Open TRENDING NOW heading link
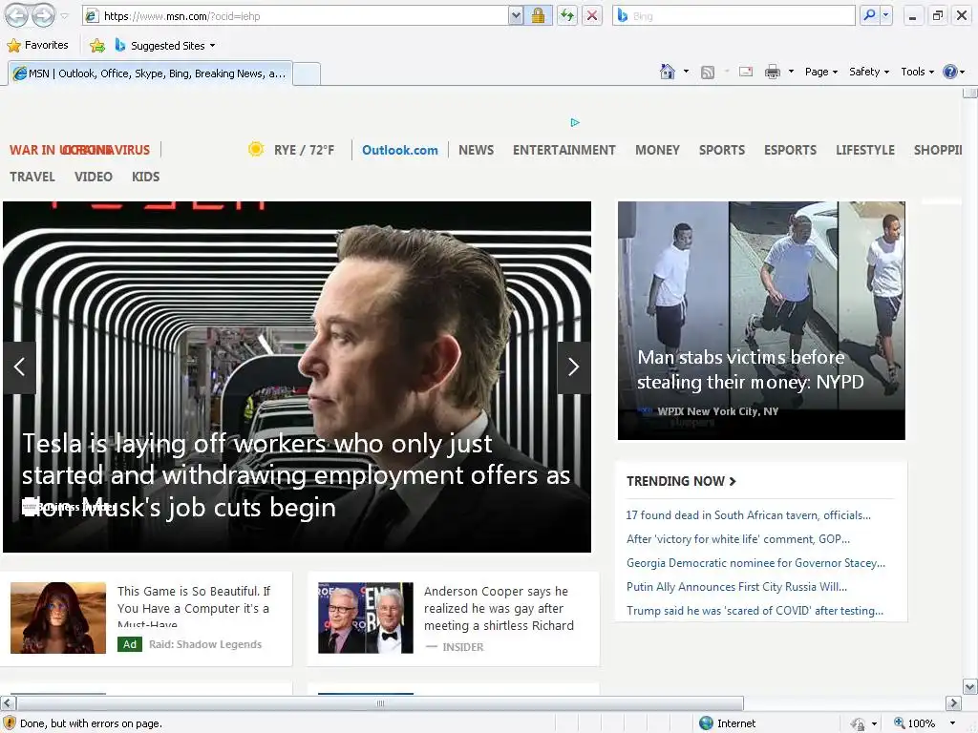This screenshot has height=733, width=978. coord(681,481)
